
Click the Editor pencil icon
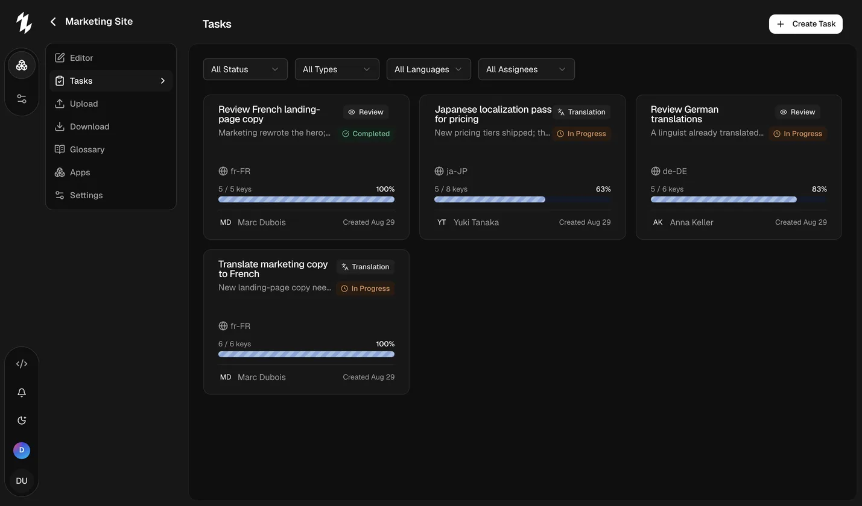point(60,58)
